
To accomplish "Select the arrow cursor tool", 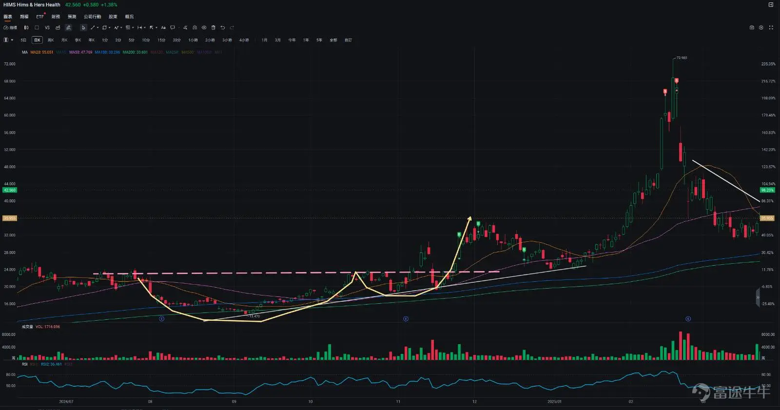I will point(83,28).
